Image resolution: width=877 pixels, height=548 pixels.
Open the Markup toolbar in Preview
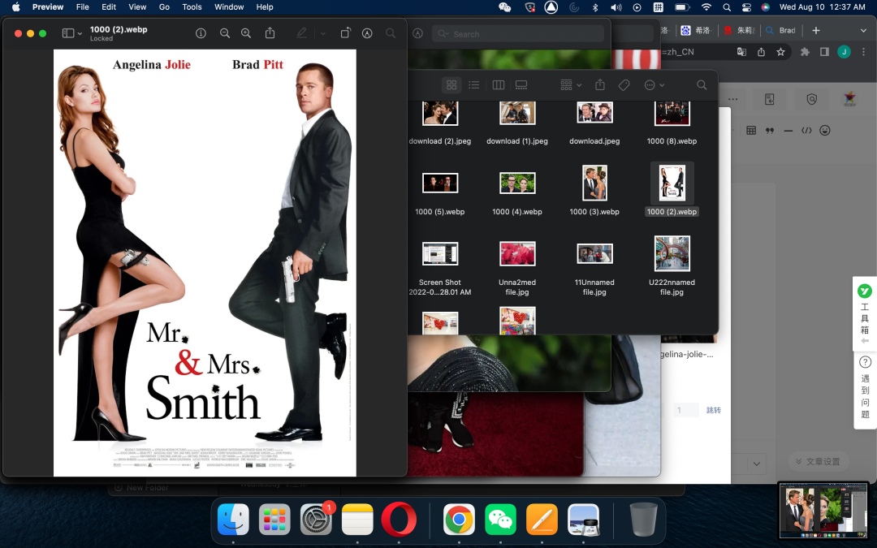point(367,33)
